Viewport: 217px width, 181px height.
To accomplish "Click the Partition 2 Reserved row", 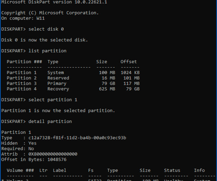I will coord(73,78).
